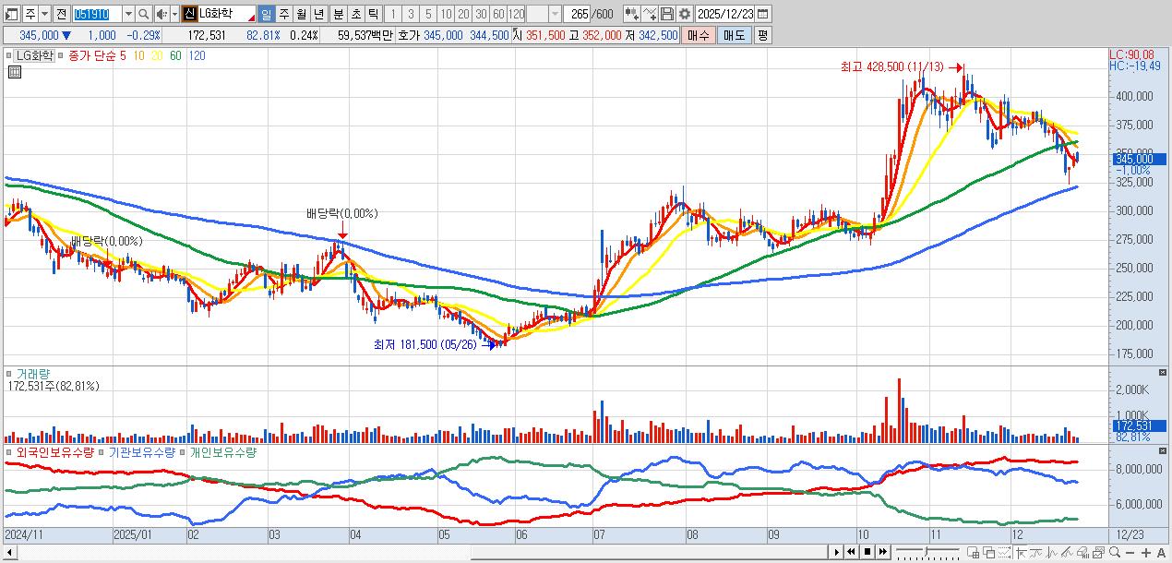The width and height of the screenshot is (1172, 563).
Task: Click the magnifier zoom icon at bottom
Action: coord(1115,552)
